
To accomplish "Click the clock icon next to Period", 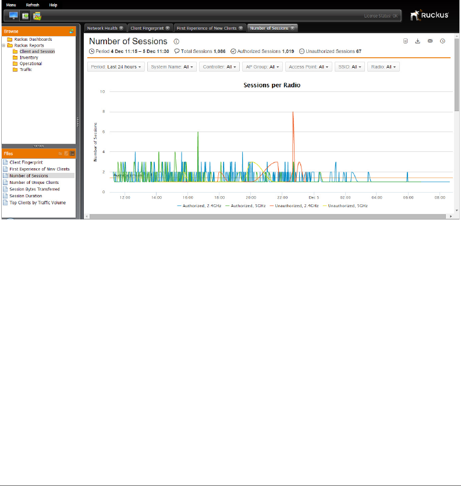I will click(92, 51).
